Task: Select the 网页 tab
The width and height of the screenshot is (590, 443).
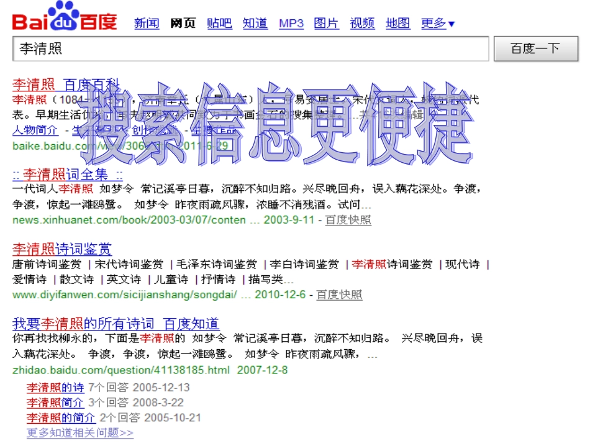Action: tap(183, 24)
